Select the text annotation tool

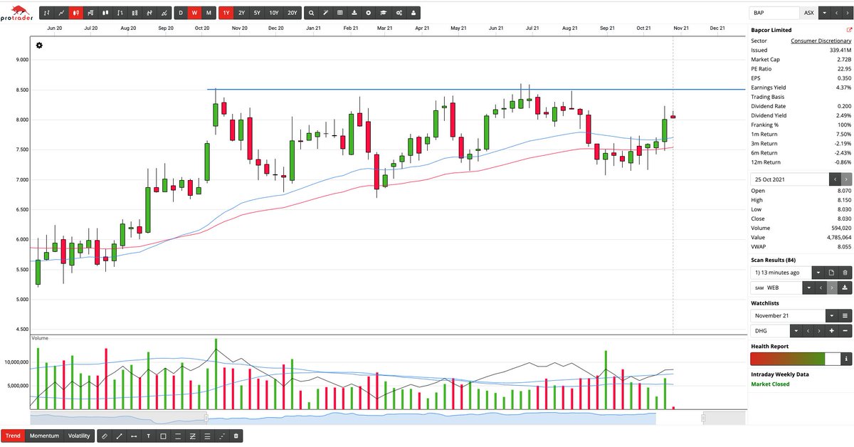[148, 436]
